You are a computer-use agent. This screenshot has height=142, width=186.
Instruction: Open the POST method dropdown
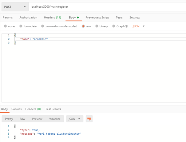[x=15, y=6]
